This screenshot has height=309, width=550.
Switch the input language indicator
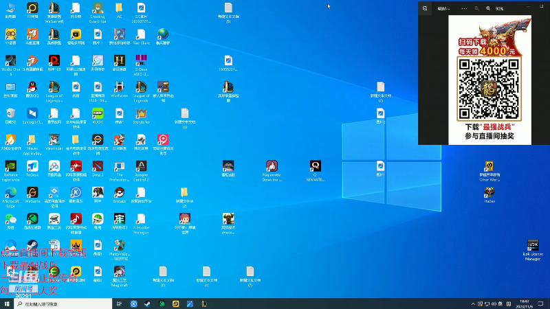point(500,304)
